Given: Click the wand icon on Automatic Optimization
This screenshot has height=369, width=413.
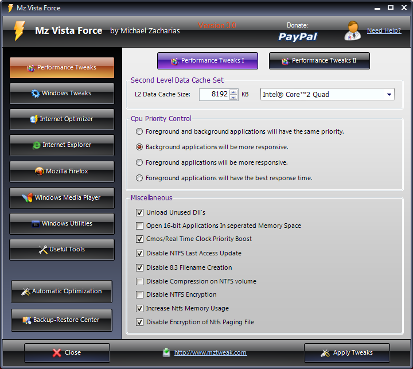Looking at the screenshot, I should (26, 292).
